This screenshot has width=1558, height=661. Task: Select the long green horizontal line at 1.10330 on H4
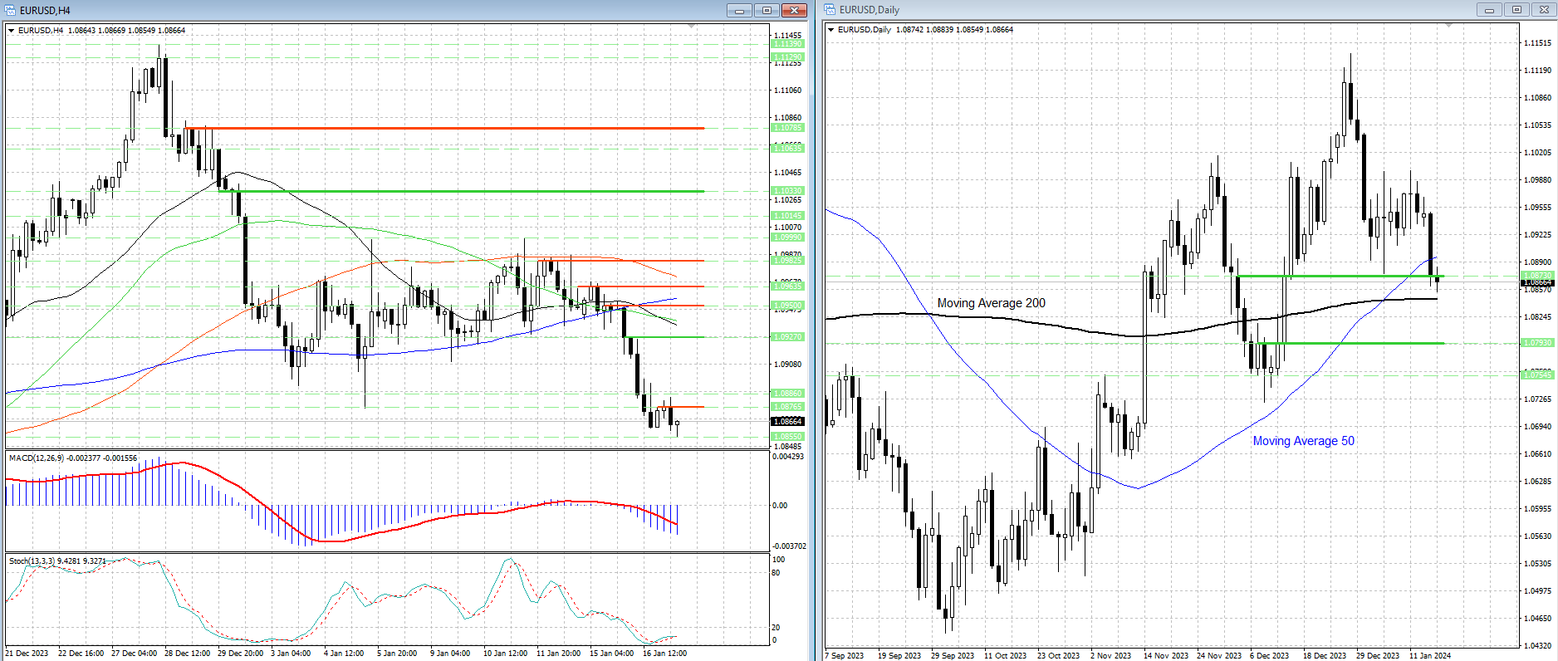(462, 191)
